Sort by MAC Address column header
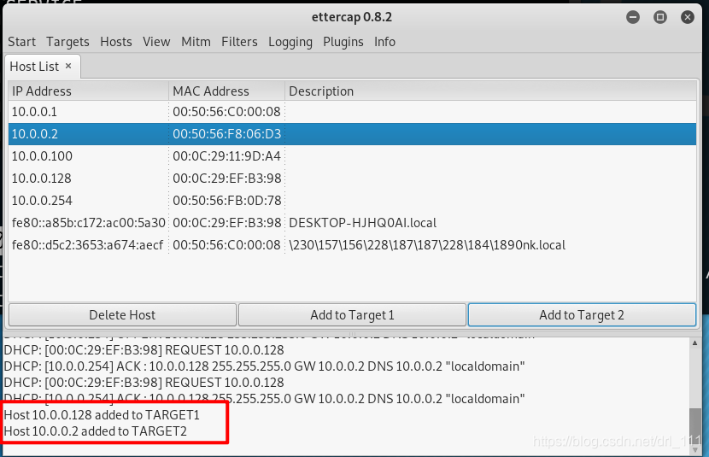 click(x=226, y=91)
